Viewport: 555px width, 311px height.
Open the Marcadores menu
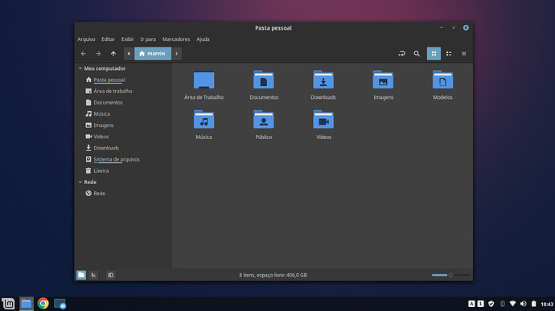[x=176, y=39]
